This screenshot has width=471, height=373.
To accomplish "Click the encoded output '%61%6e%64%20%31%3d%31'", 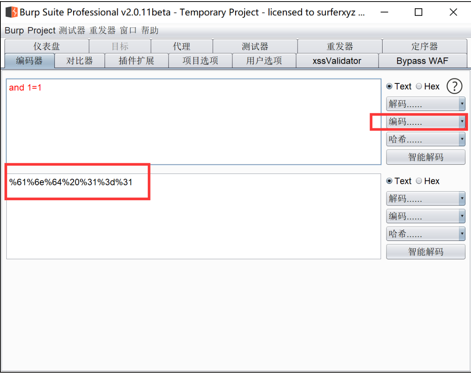I will pyautogui.click(x=71, y=182).
